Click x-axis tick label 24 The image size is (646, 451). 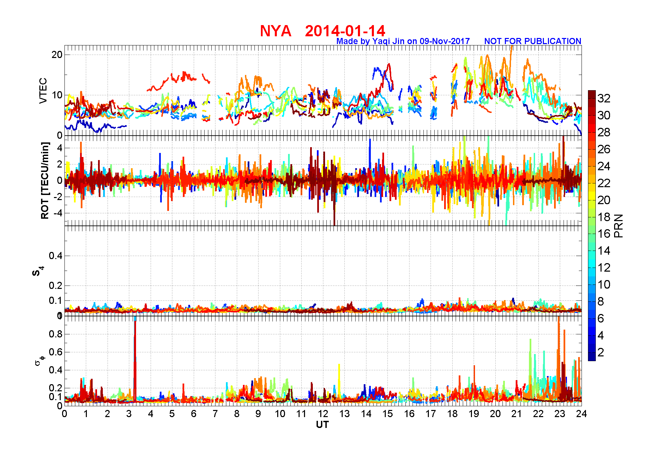pyautogui.click(x=582, y=414)
